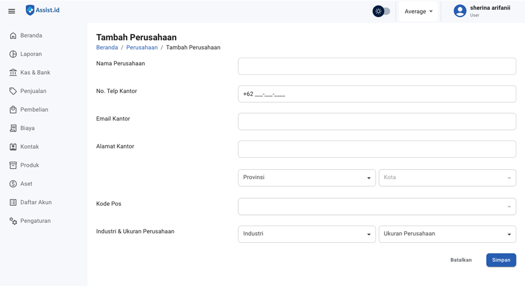The height and width of the screenshot is (286, 525).
Task: Click the user avatar icon
Action: pyautogui.click(x=460, y=11)
